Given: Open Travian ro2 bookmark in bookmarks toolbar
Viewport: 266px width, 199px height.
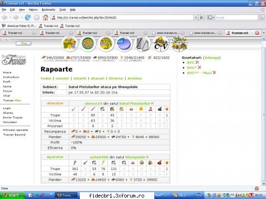Looking at the screenshot, I should [70, 26].
